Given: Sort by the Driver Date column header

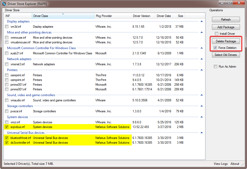Looking at the screenshot, I should 163,16.
